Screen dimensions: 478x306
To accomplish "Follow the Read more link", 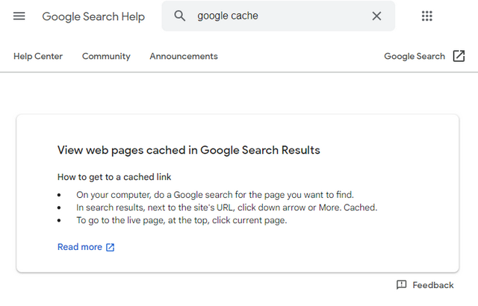I will click(x=80, y=247).
